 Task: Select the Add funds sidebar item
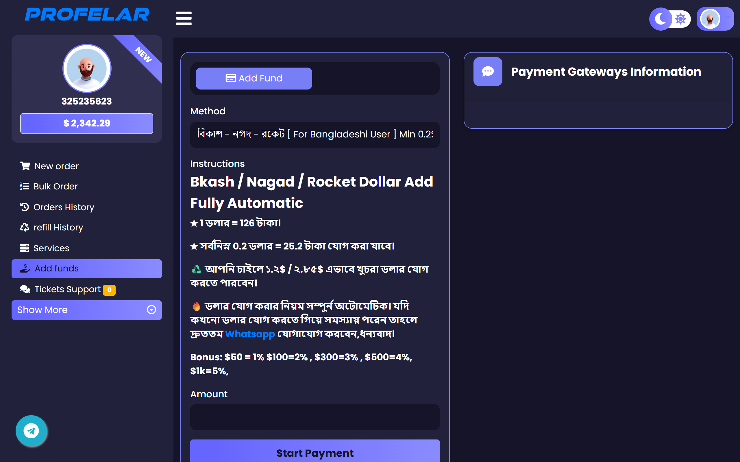(86, 269)
